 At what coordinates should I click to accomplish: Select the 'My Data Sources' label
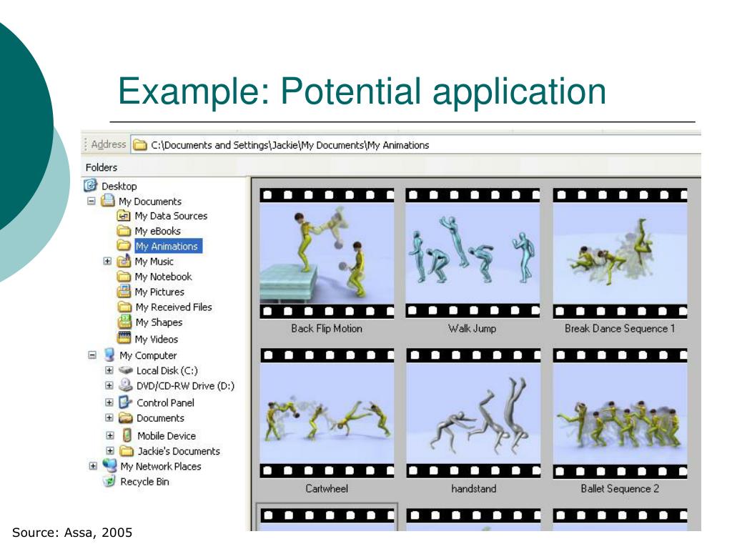[171, 216]
